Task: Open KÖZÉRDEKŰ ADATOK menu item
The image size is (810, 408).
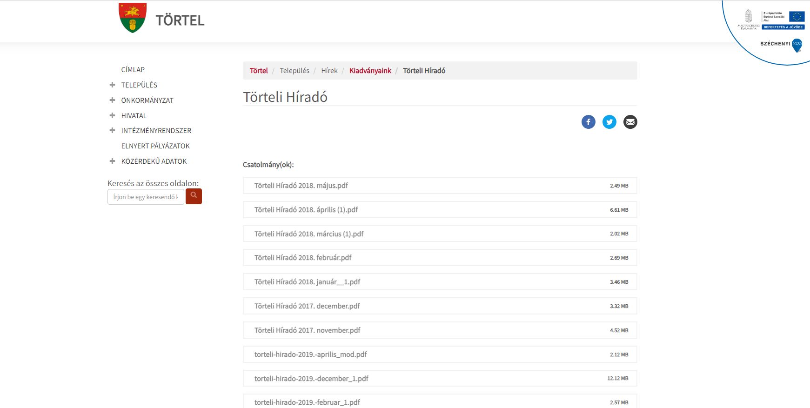Action: click(x=154, y=161)
